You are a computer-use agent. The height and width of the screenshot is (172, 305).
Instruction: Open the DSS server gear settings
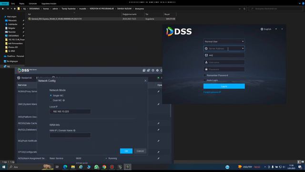[x=157, y=70]
